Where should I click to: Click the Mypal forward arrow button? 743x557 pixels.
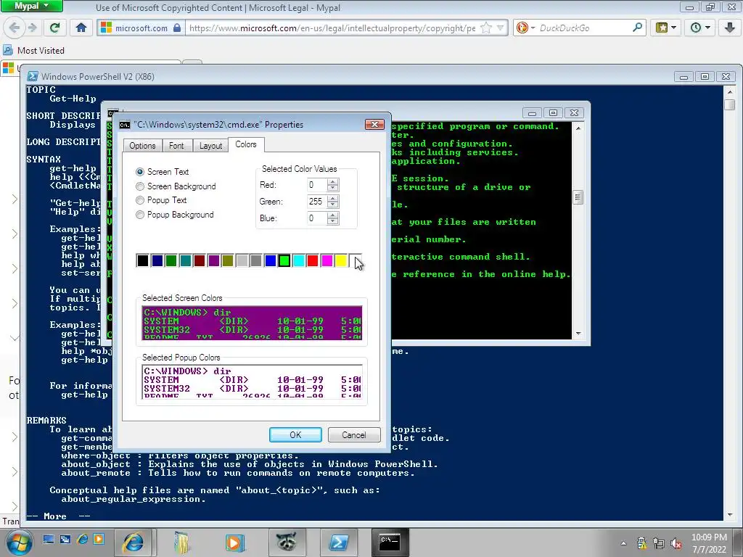[33, 28]
